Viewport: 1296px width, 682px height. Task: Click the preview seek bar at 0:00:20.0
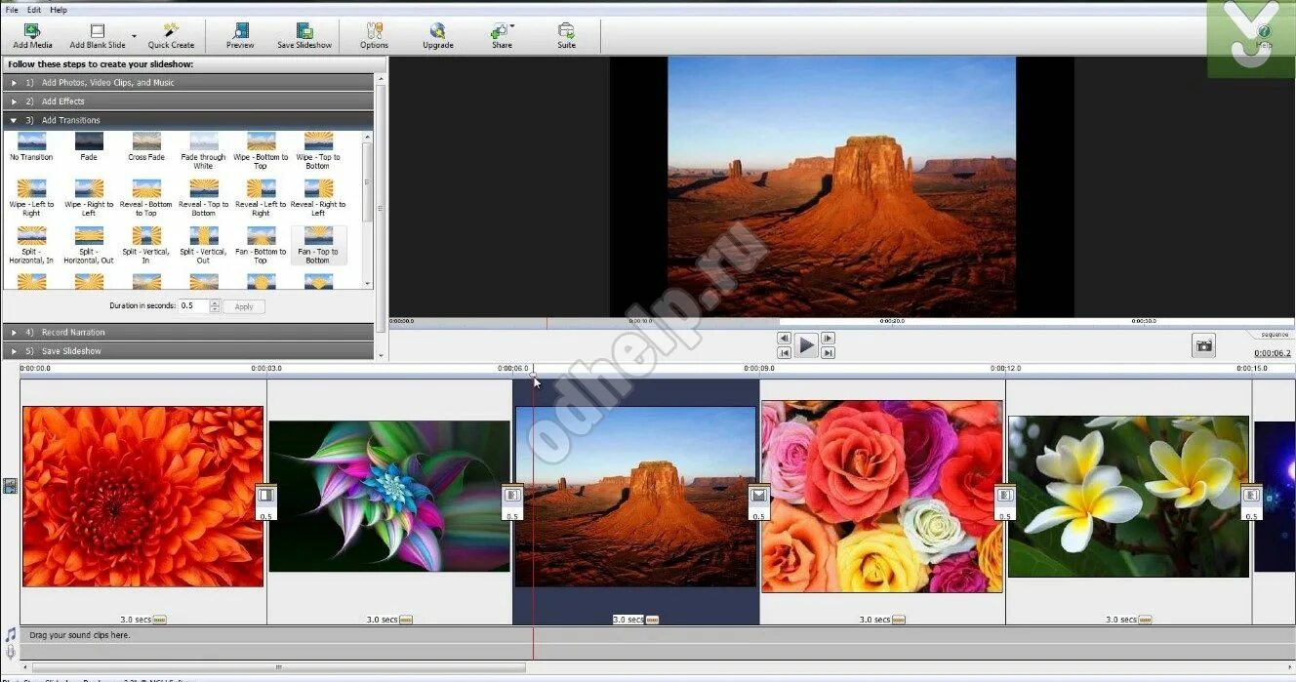tap(891, 320)
